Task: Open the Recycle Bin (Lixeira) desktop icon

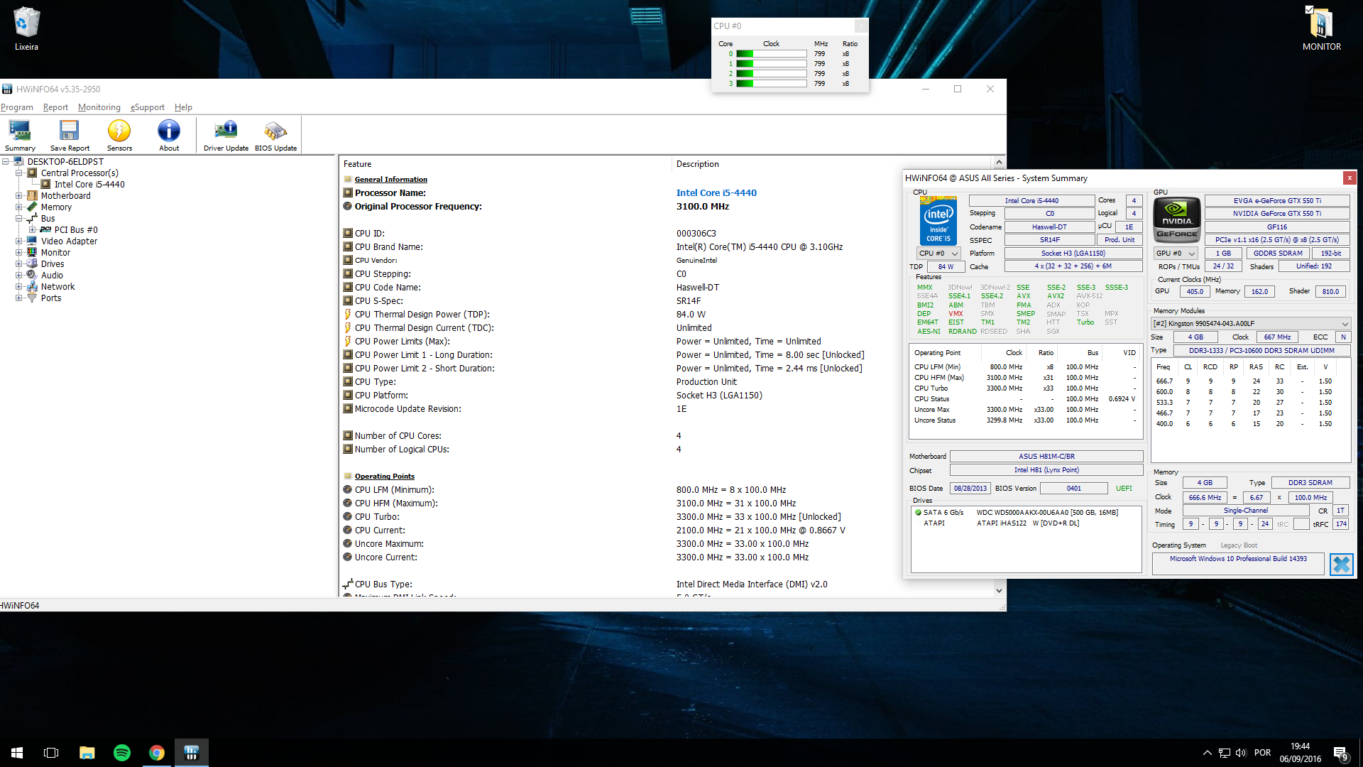Action: point(26,30)
